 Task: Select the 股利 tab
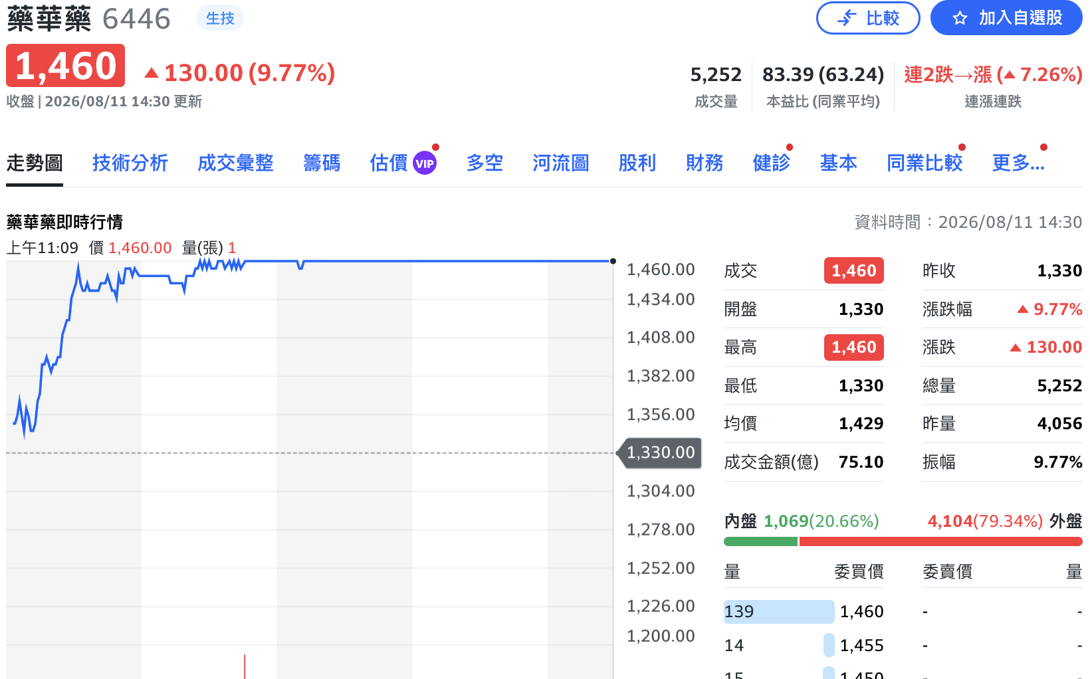click(637, 163)
